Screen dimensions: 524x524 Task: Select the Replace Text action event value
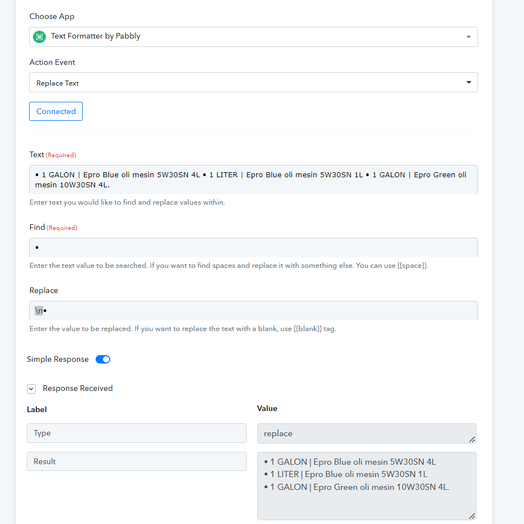pos(58,83)
